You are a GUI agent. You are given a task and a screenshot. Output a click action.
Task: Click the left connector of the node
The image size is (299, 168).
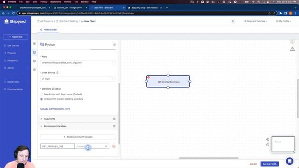pos(146,81)
